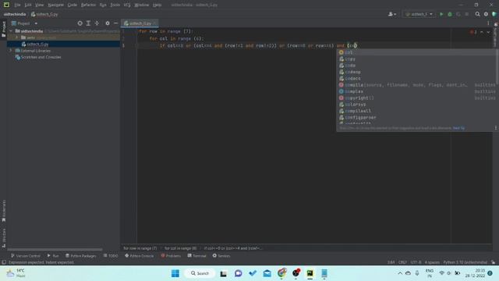Select 'col' suggestion in completion list
Image resolution: width=499 pixels, height=281 pixels.
tap(417, 52)
